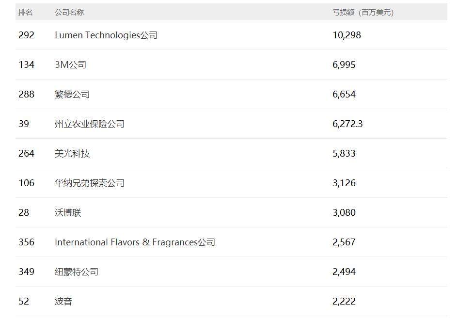458x321 pixels.
Task: Open the 波音 company entry
Action: pyautogui.click(x=63, y=301)
